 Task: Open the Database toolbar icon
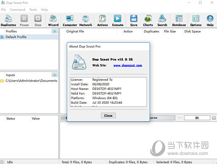click(x=179, y=20)
